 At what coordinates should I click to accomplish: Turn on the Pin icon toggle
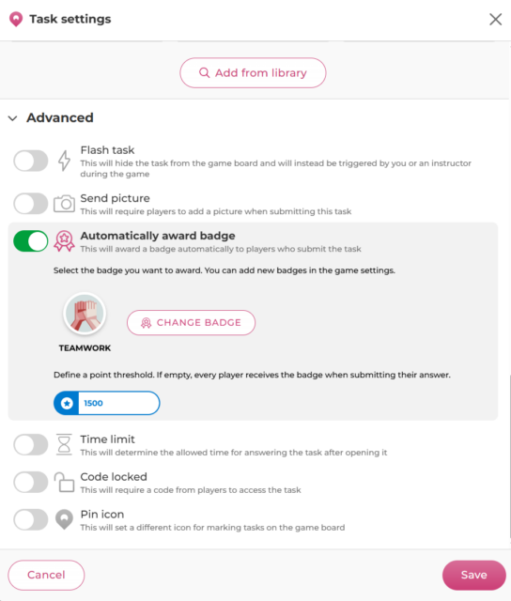(31, 519)
